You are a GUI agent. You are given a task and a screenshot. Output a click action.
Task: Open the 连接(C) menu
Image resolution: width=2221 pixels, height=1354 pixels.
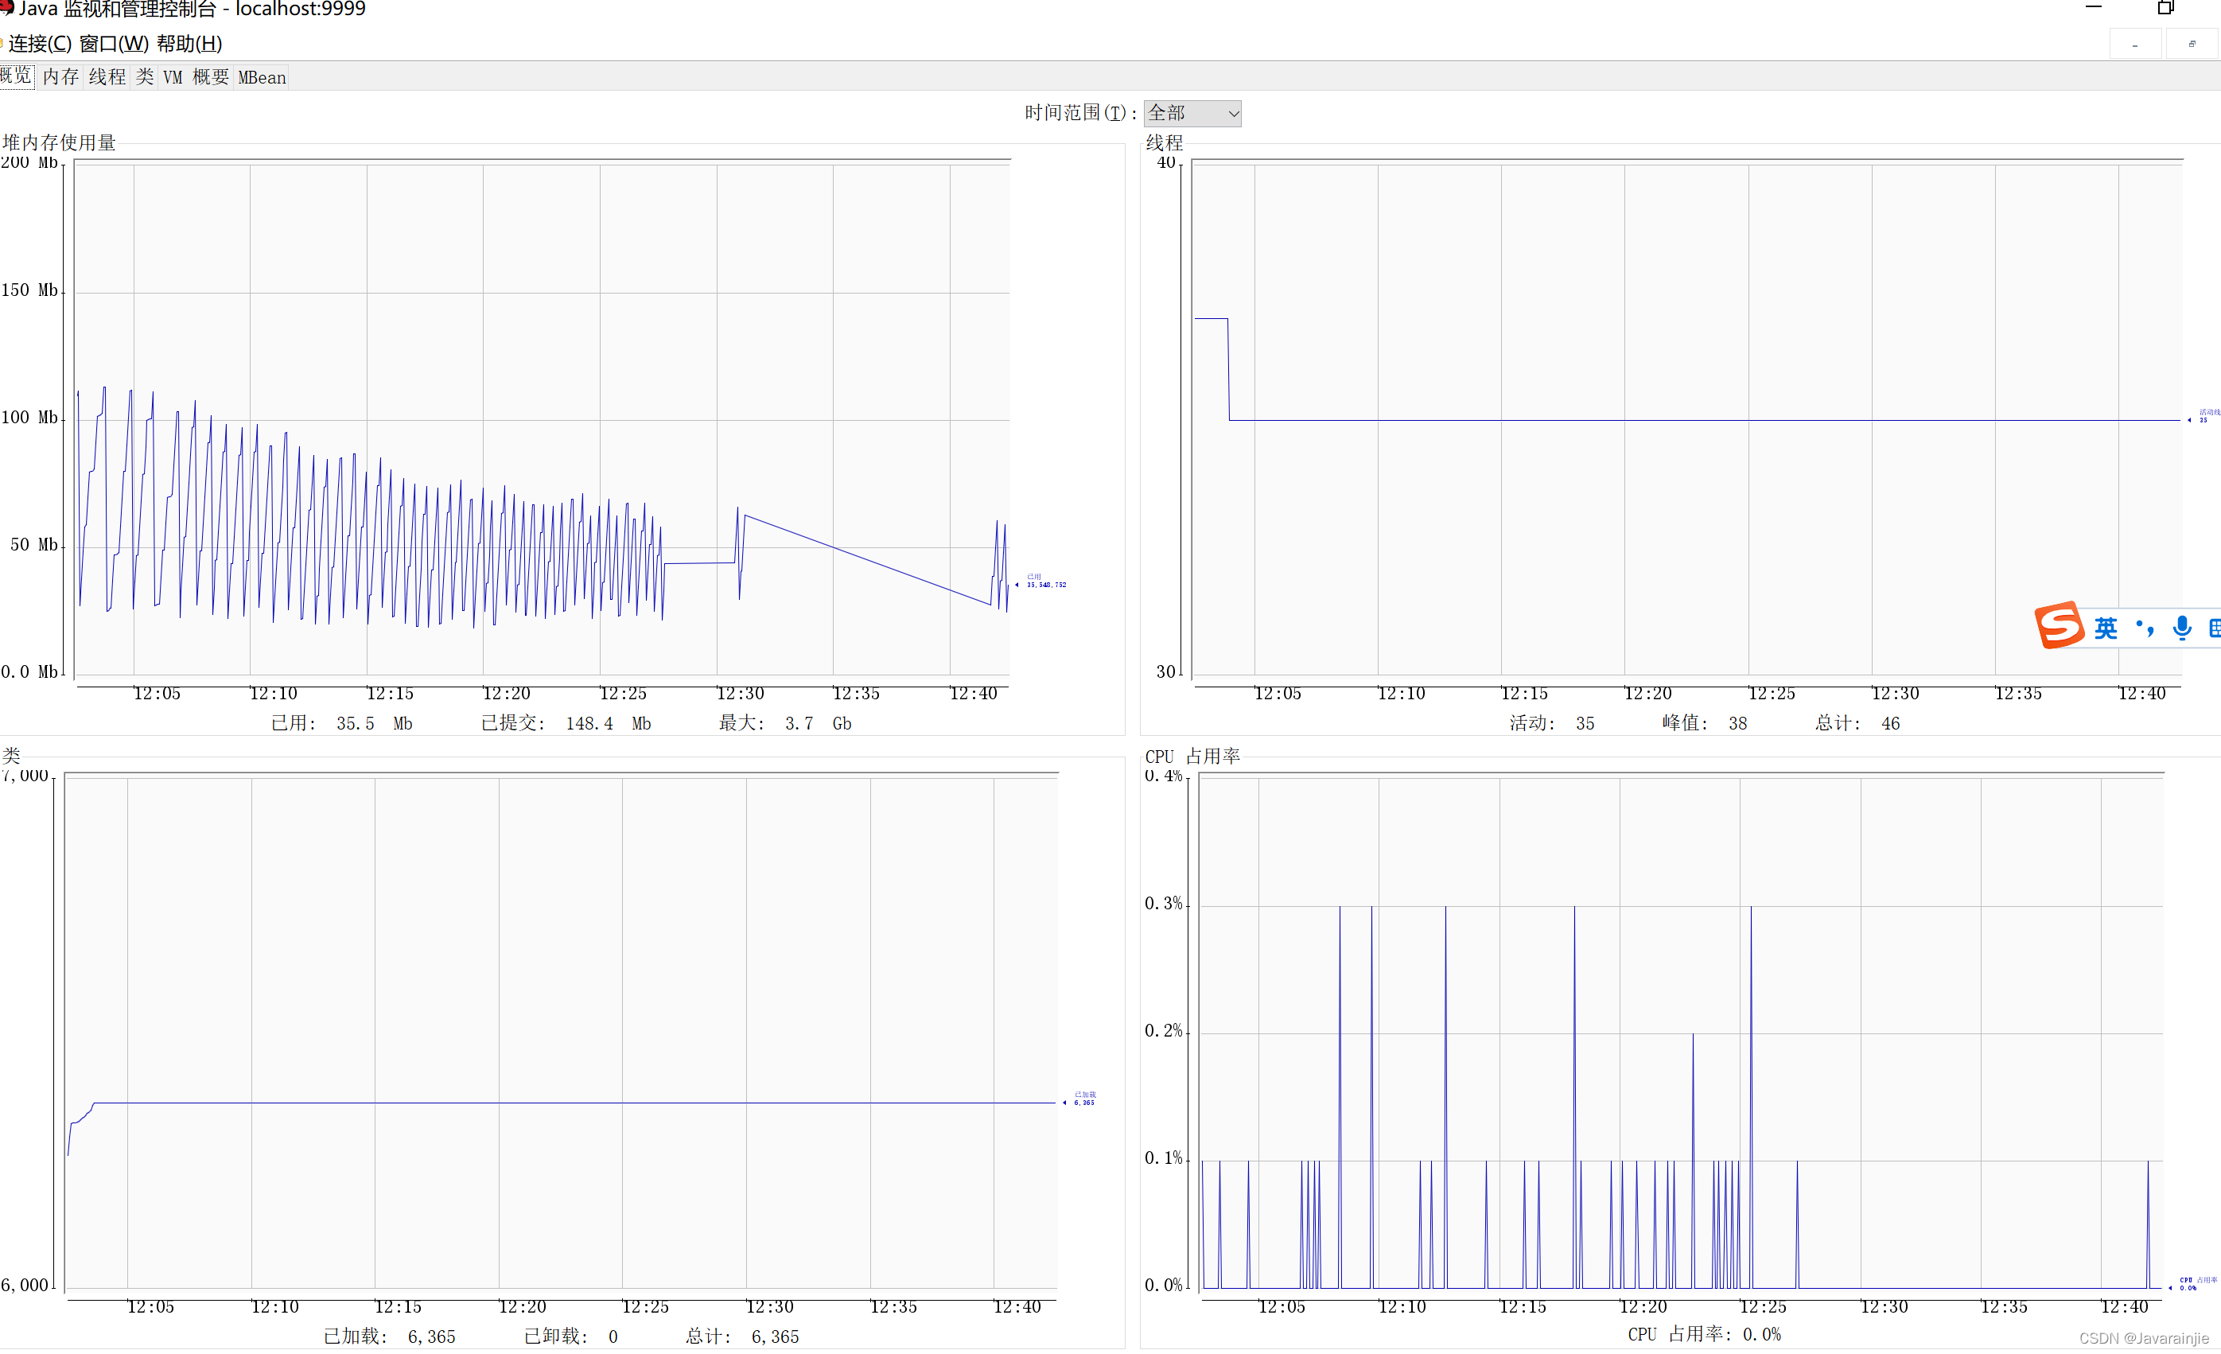click(40, 43)
